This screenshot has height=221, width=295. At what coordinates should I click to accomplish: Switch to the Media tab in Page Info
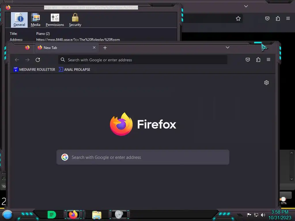(35, 20)
